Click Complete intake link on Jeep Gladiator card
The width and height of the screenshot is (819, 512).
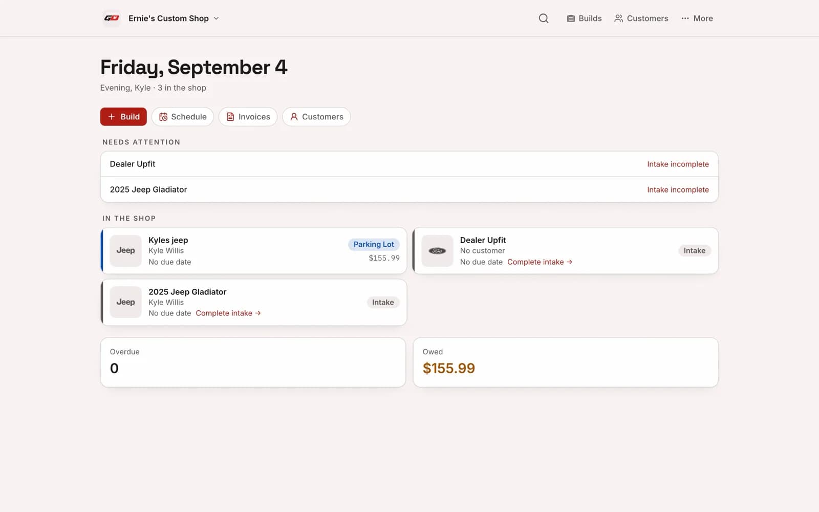[x=228, y=313]
